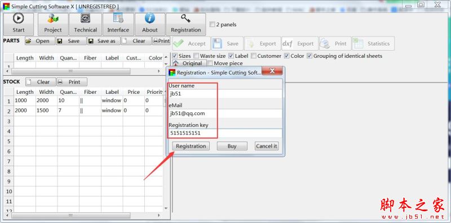Image resolution: width=451 pixels, height=223 pixels.
Task: Select stock row header 10
Action: point(9,192)
